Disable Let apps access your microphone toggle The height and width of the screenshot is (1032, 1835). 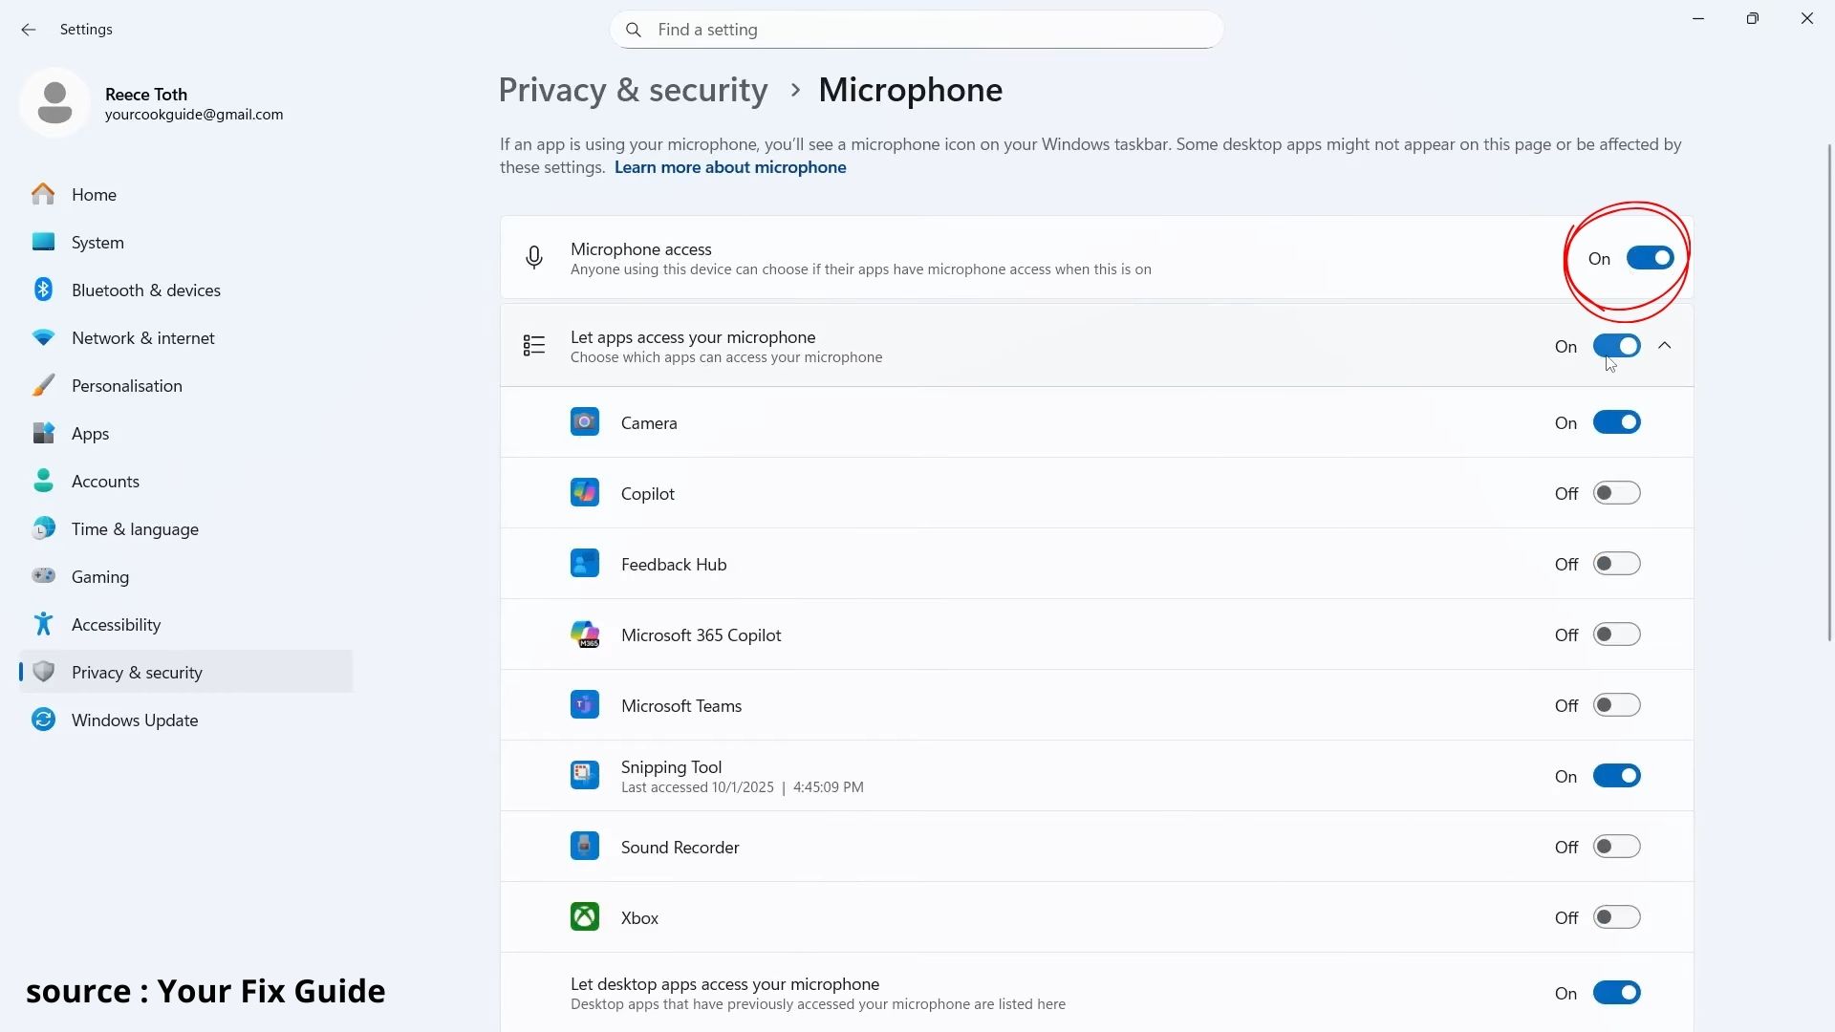coord(1617,346)
